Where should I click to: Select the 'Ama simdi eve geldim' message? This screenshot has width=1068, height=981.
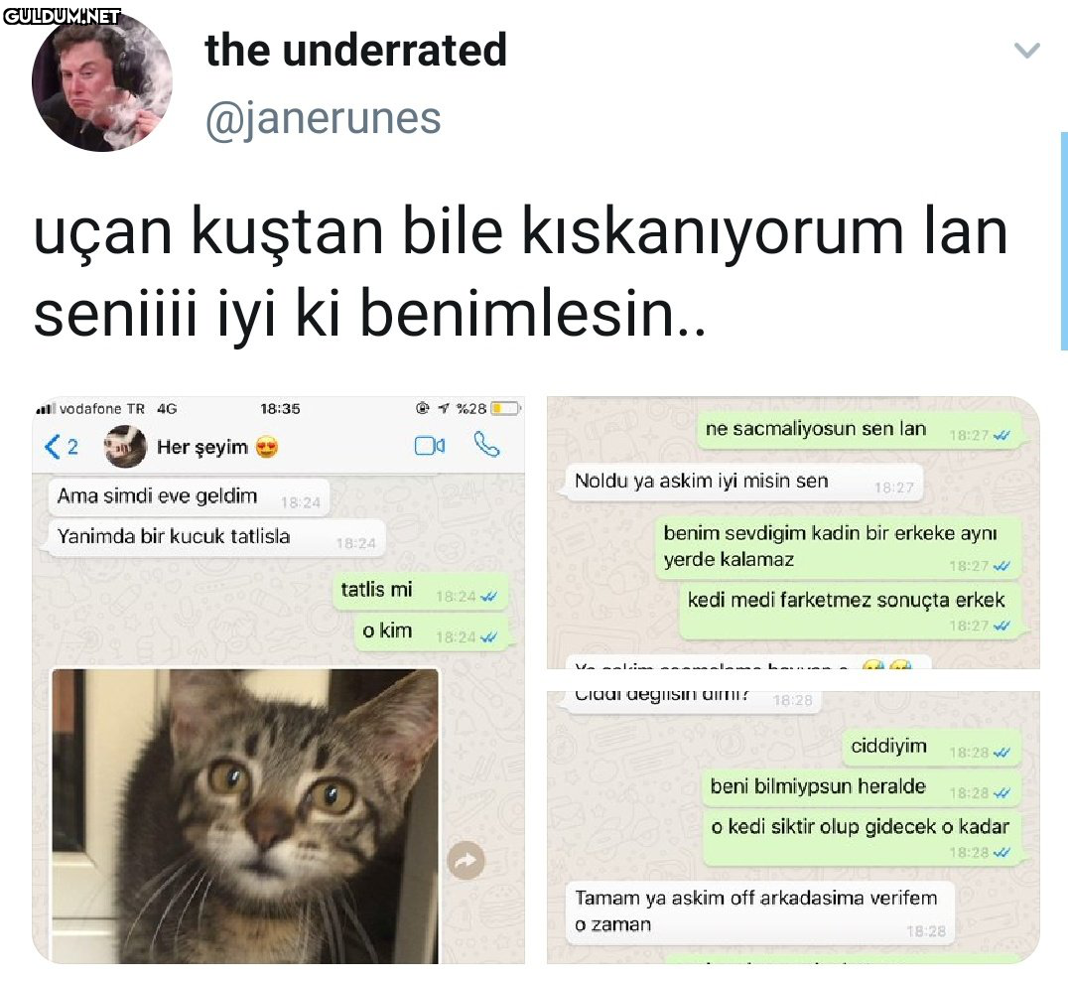click(189, 497)
